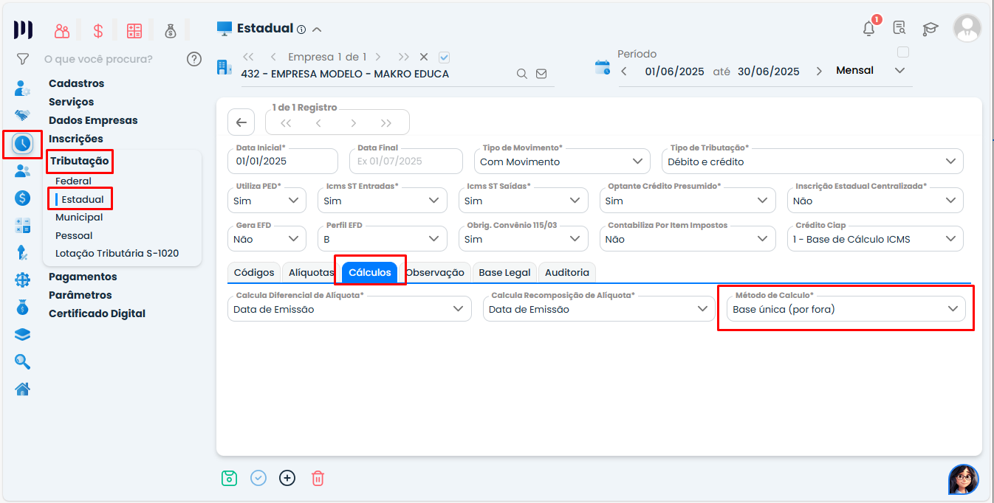Switch to Base Legal tab
Screen dimensions: 994x503
pos(504,272)
